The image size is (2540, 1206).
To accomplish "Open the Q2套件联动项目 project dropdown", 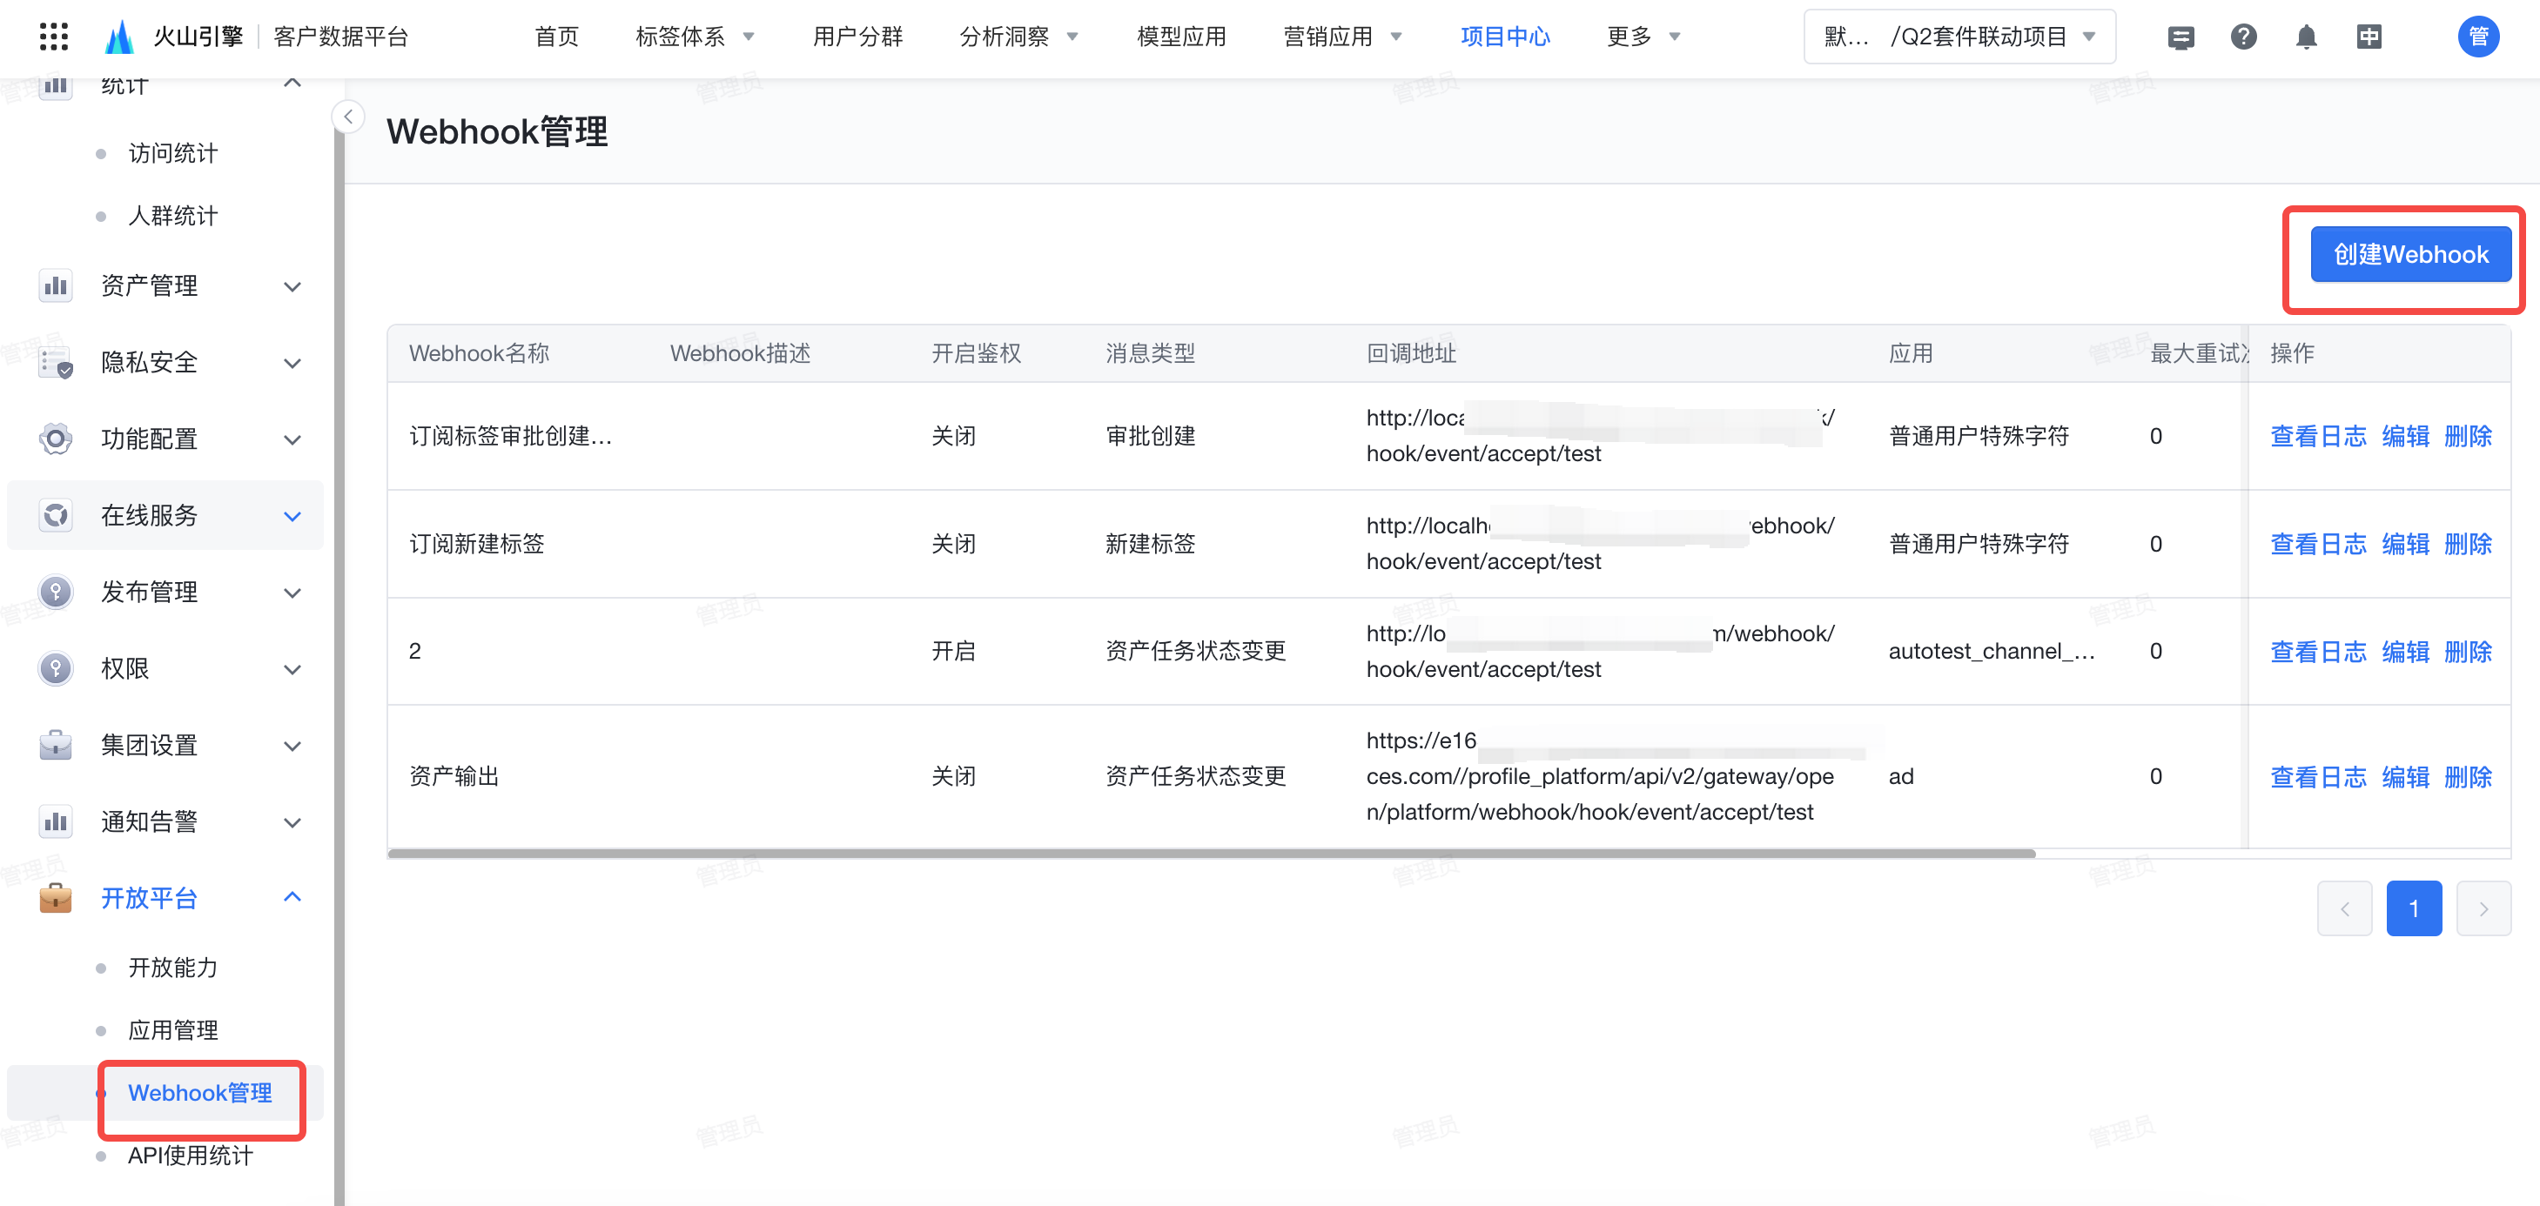I will tap(1959, 37).
